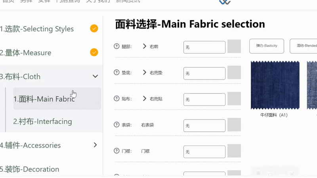Select the 1.面料-Main Fabric submenu item
This screenshot has width=317, height=178.
[44, 99]
